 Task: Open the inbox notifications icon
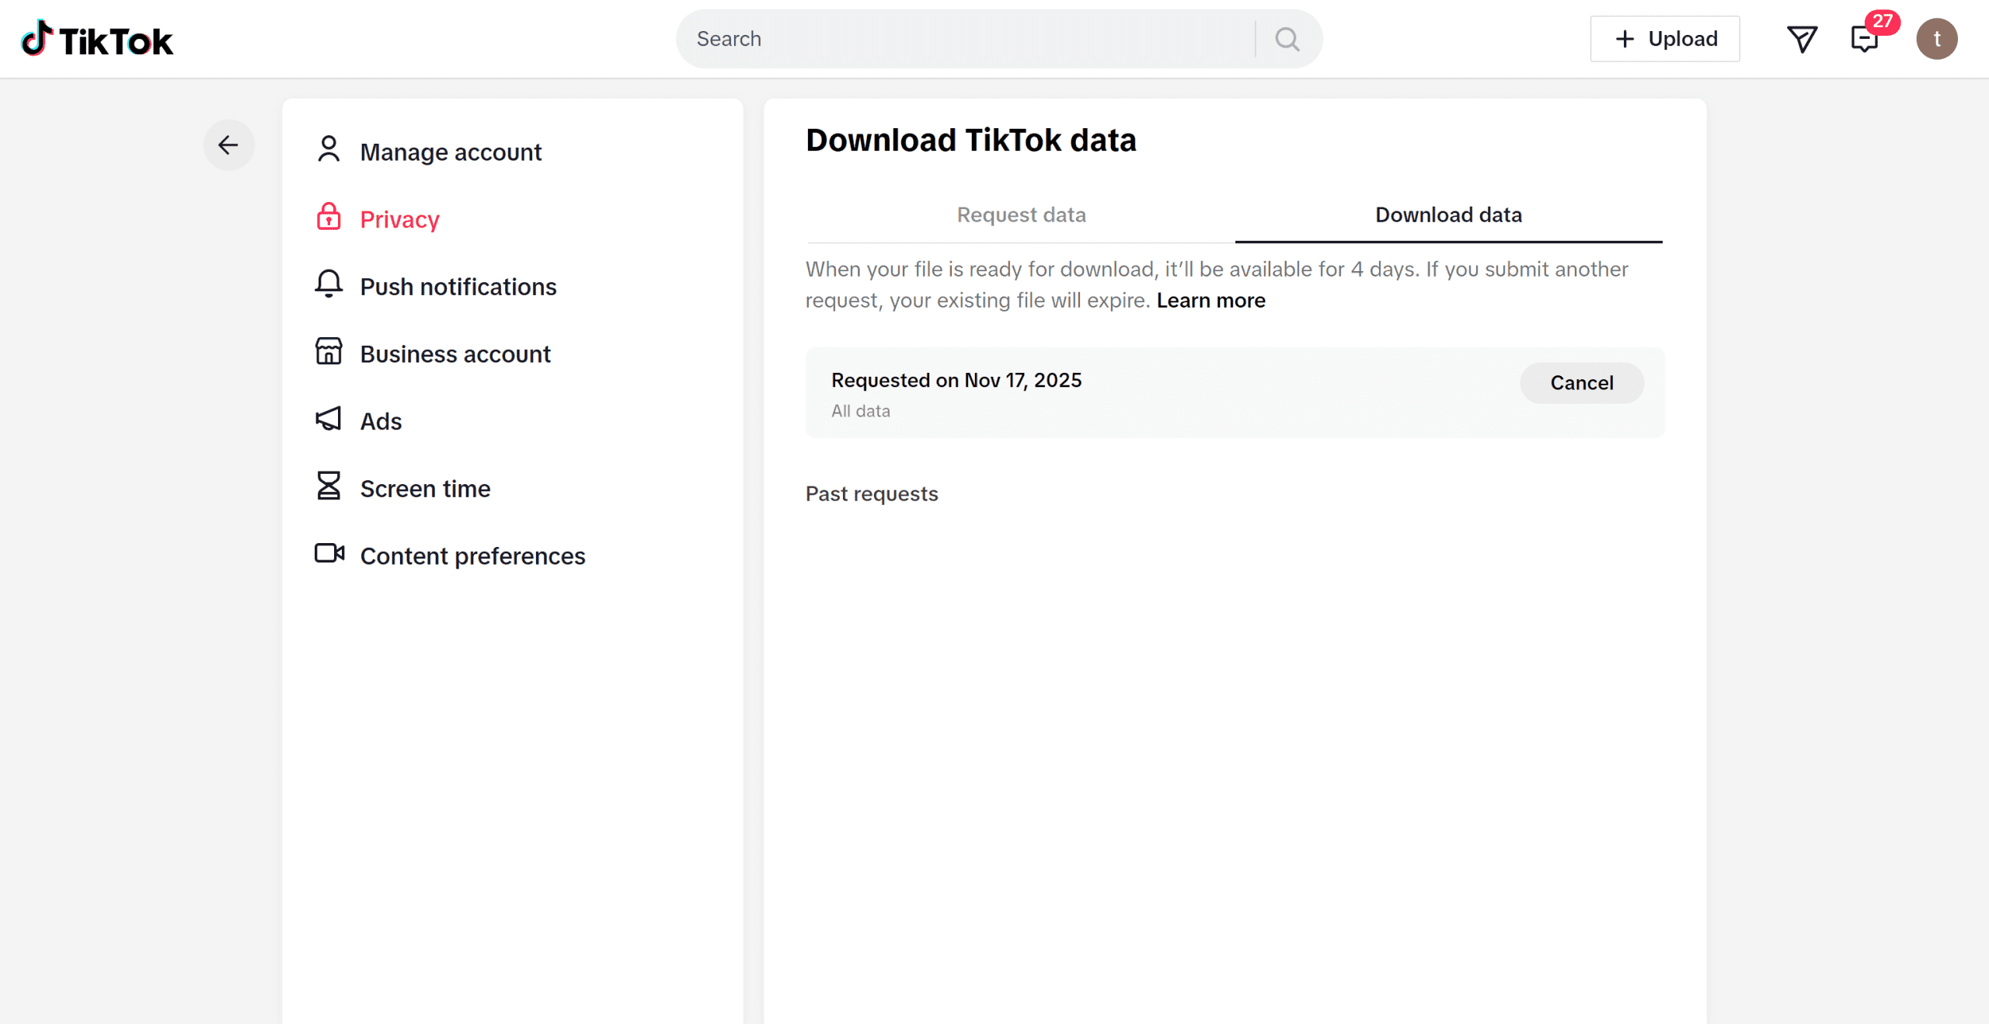(1865, 39)
